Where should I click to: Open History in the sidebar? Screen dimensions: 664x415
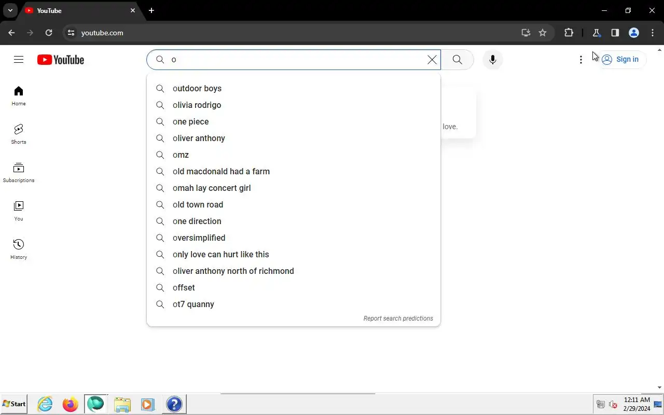pos(19,250)
